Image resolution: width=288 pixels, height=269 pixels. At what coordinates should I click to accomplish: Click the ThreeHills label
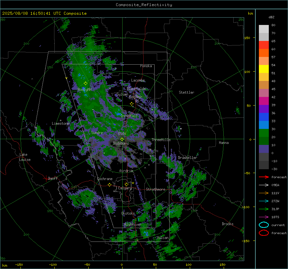pyautogui.click(x=161, y=140)
